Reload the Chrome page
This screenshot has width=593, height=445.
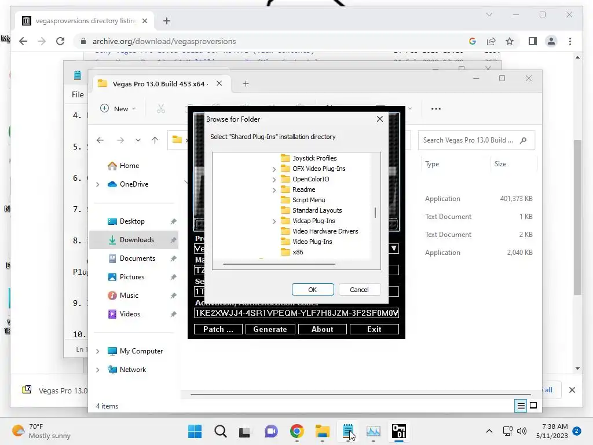pos(60,41)
